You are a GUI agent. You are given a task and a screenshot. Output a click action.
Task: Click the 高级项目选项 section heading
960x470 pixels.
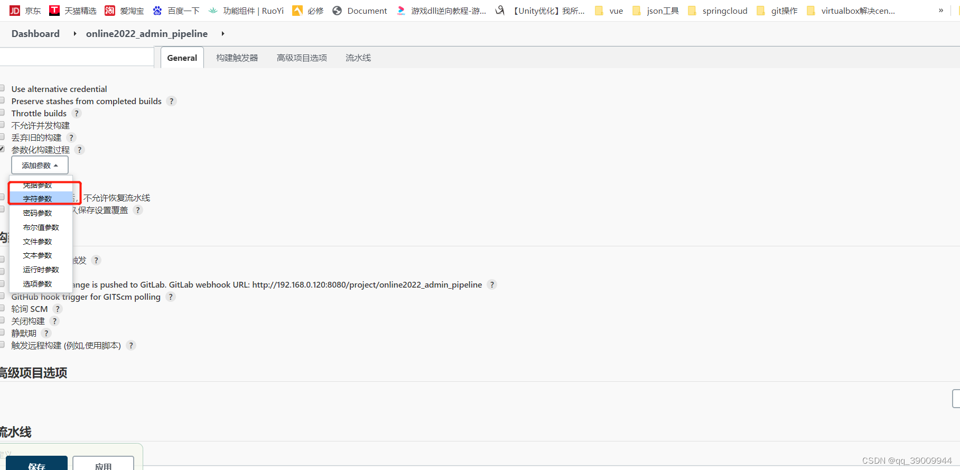pyautogui.click(x=33, y=373)
